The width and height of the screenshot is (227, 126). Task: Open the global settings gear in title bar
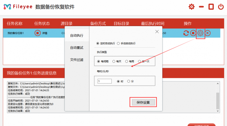(x=191, y=7)
